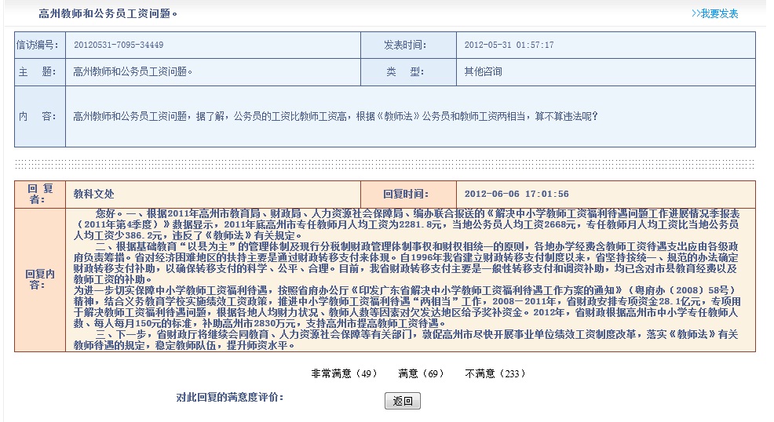Screen dimensions: 774x422
Task: Click the 内容 question text about 教师法
Action: pyautogui.click(x=335, y=116)
